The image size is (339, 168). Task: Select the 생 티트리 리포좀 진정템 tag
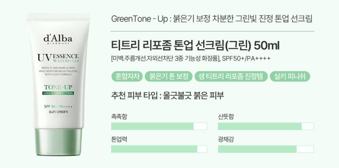[x=231, y=77]
